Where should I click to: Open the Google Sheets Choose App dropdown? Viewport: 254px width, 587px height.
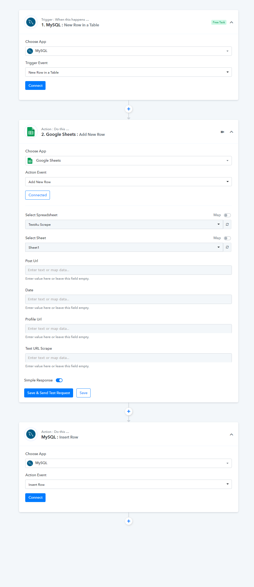tap(128, 161)
